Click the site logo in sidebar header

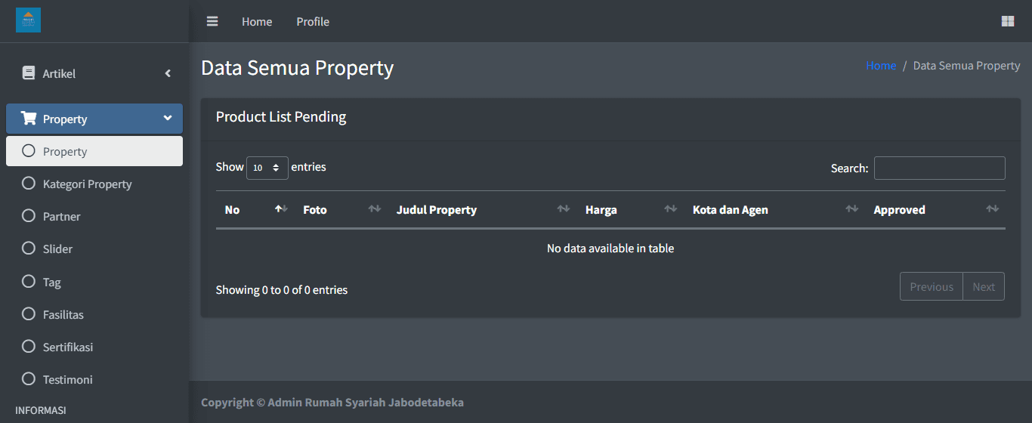tap(28, 20)
